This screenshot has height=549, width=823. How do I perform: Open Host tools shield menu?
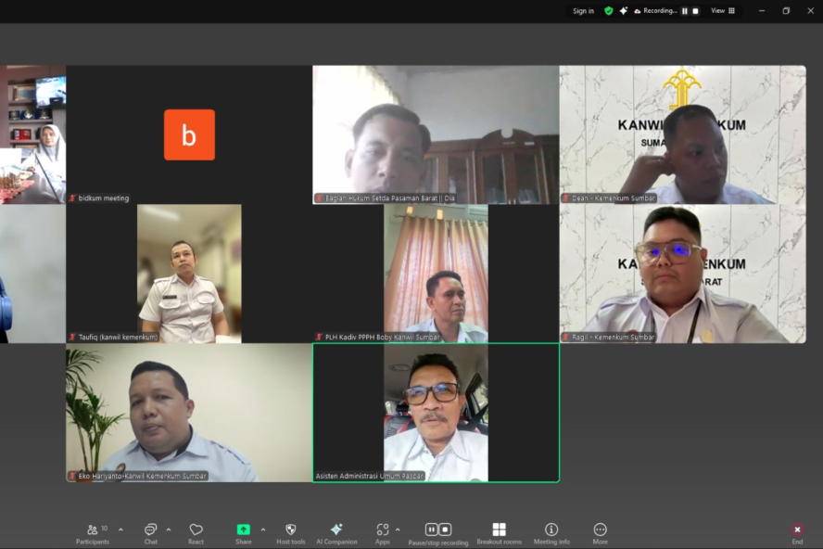290,532
